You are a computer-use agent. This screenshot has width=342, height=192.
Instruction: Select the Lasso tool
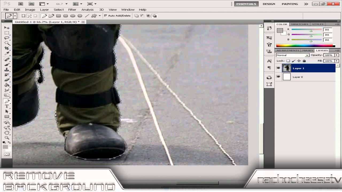click(x=7, y=38)
